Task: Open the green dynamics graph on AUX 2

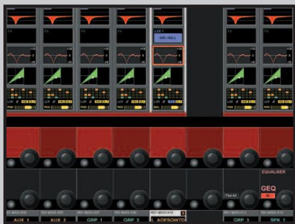Action: point(58,76)
